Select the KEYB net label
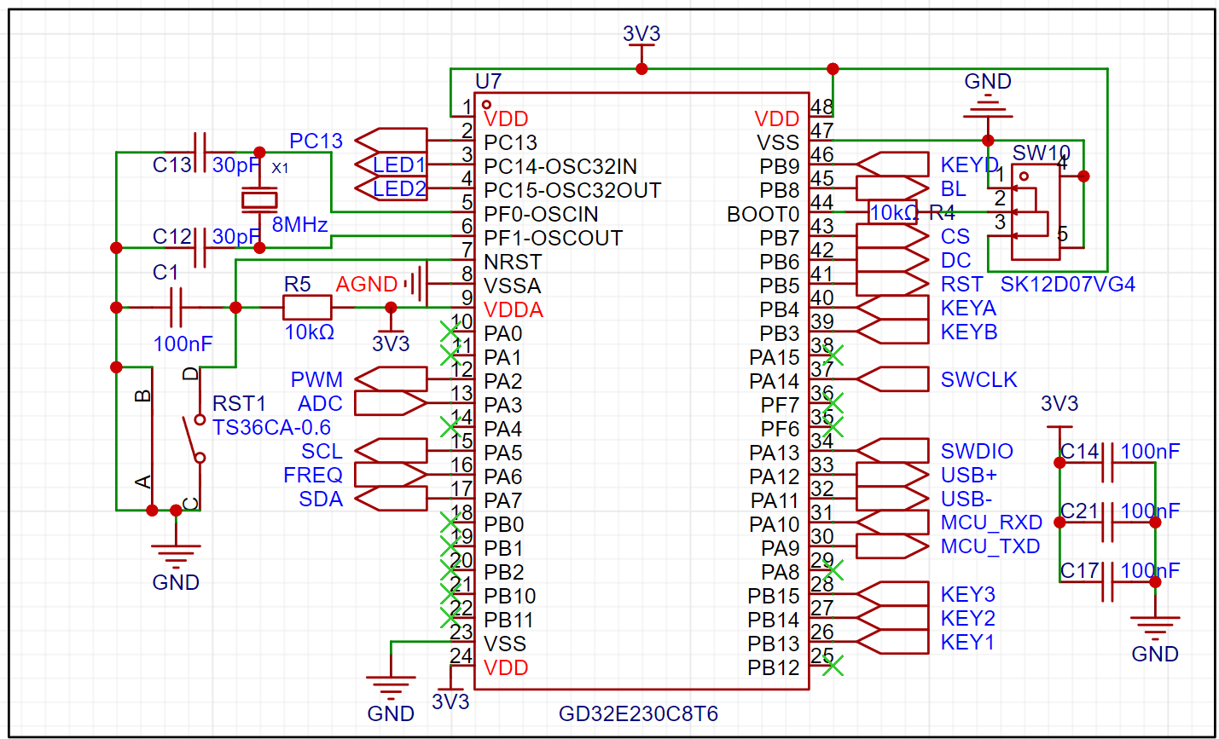 pyautogui.click(x=969, y=332)
